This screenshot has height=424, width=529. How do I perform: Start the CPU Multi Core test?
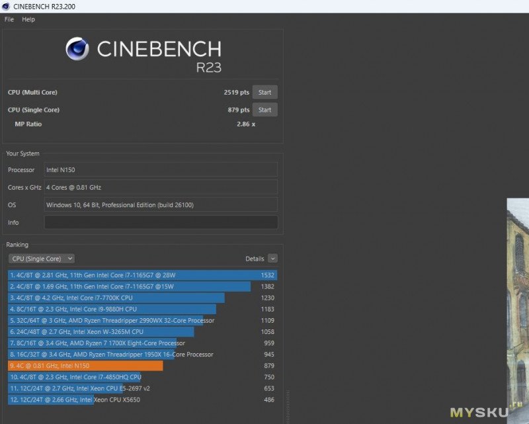[x=265, y=92]
